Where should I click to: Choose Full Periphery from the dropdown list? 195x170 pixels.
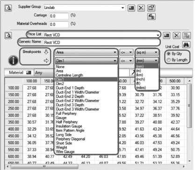(66, 113)
